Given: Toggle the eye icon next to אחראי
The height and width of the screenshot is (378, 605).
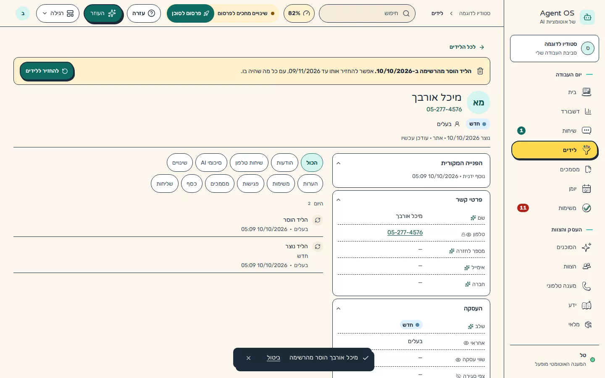Looking at the screenshot, I should [x=466, y=343].
